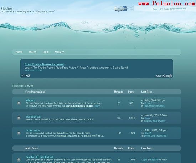
Task: Click Graphically Intellectual status bullet icon
Action: (19, 160)
